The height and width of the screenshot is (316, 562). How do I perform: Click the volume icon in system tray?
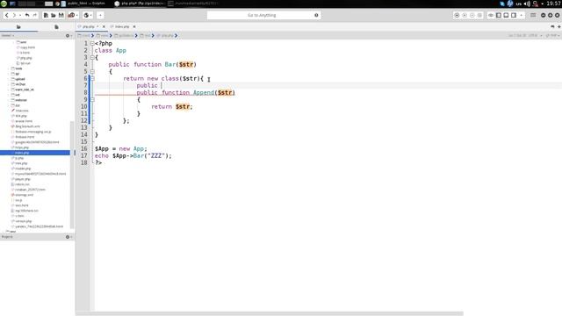[527, 4]
